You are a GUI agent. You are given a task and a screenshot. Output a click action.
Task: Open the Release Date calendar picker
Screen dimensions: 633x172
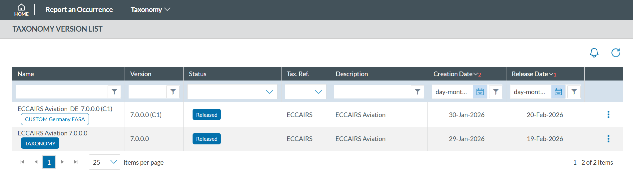coord(558,92)
